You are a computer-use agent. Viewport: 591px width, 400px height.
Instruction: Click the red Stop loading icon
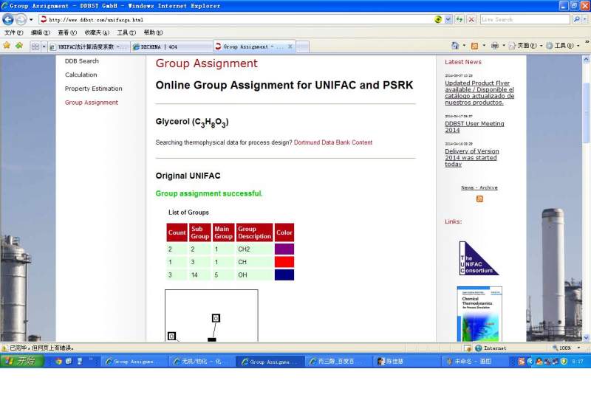click(471, 20)
